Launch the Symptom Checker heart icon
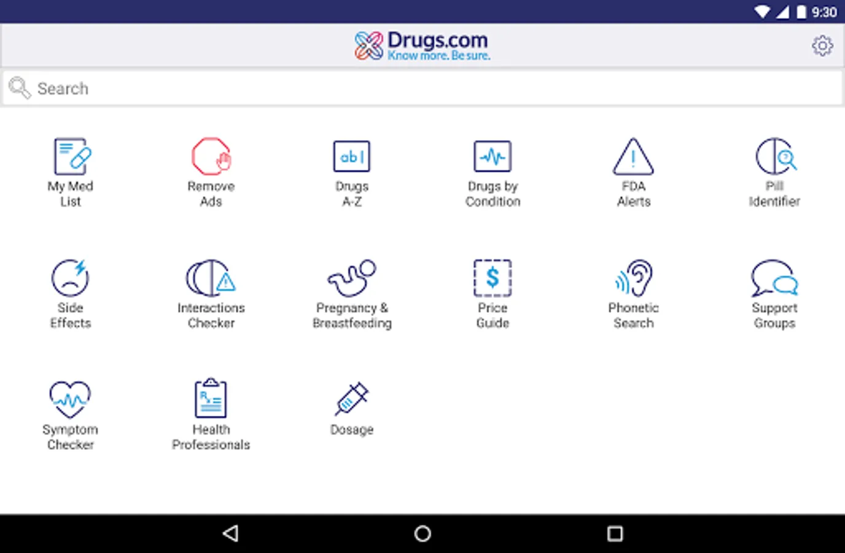Image resolution: width=845 pixels, height=553 pixels. point(71,399)
